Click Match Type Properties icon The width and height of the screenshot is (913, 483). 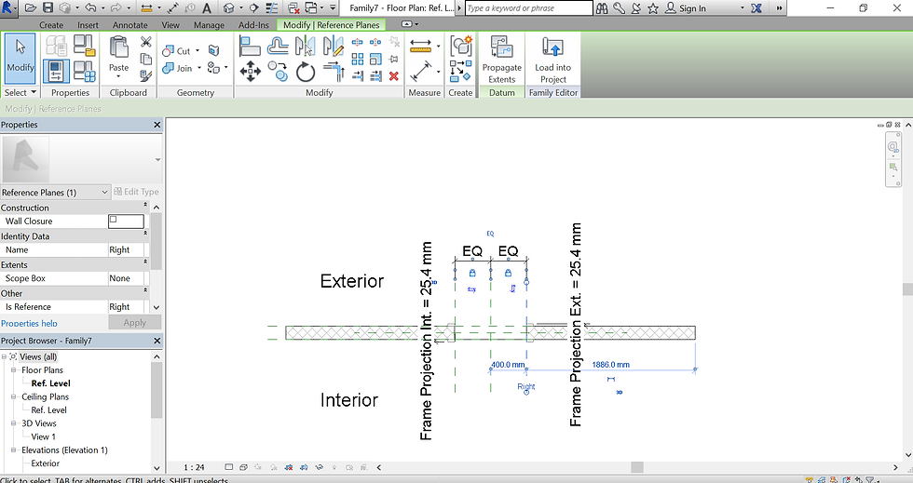[145, 75]
